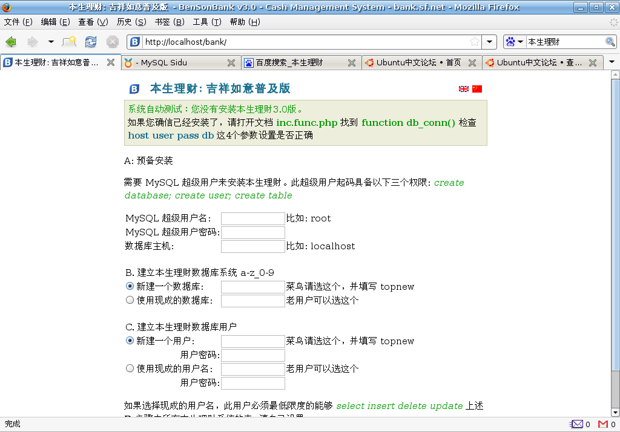Viewport: 620px width, 432px height.
Task: Open the URL history dropdown
Action: point(489,42)
